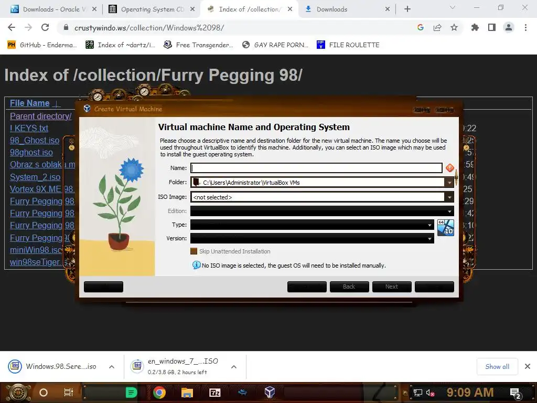Close the Operating System CD tab
The height and width of the screenshot is (403, 537).
click(x=192, y=9)
